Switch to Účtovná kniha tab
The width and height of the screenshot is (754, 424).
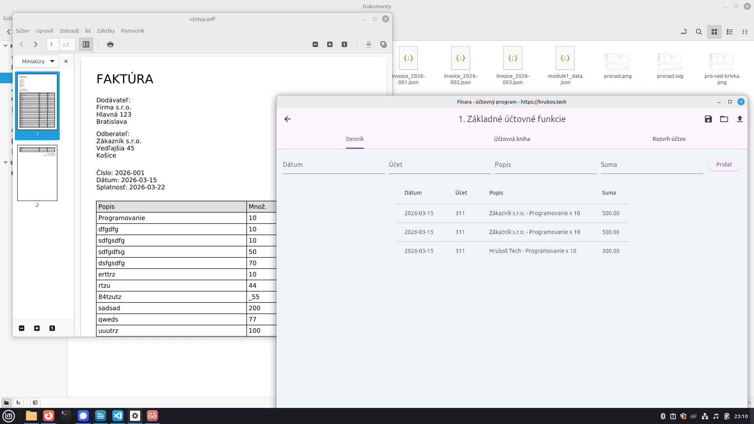(x=512, y=139)
